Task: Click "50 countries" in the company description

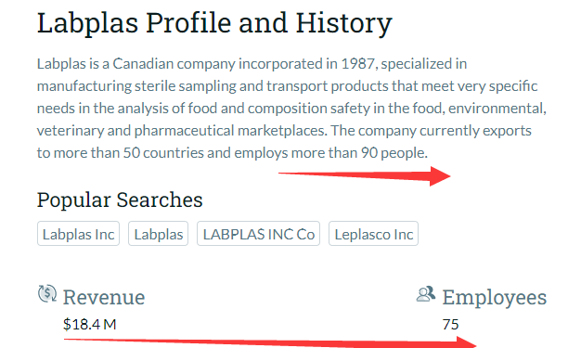Action: click(163, 153)
